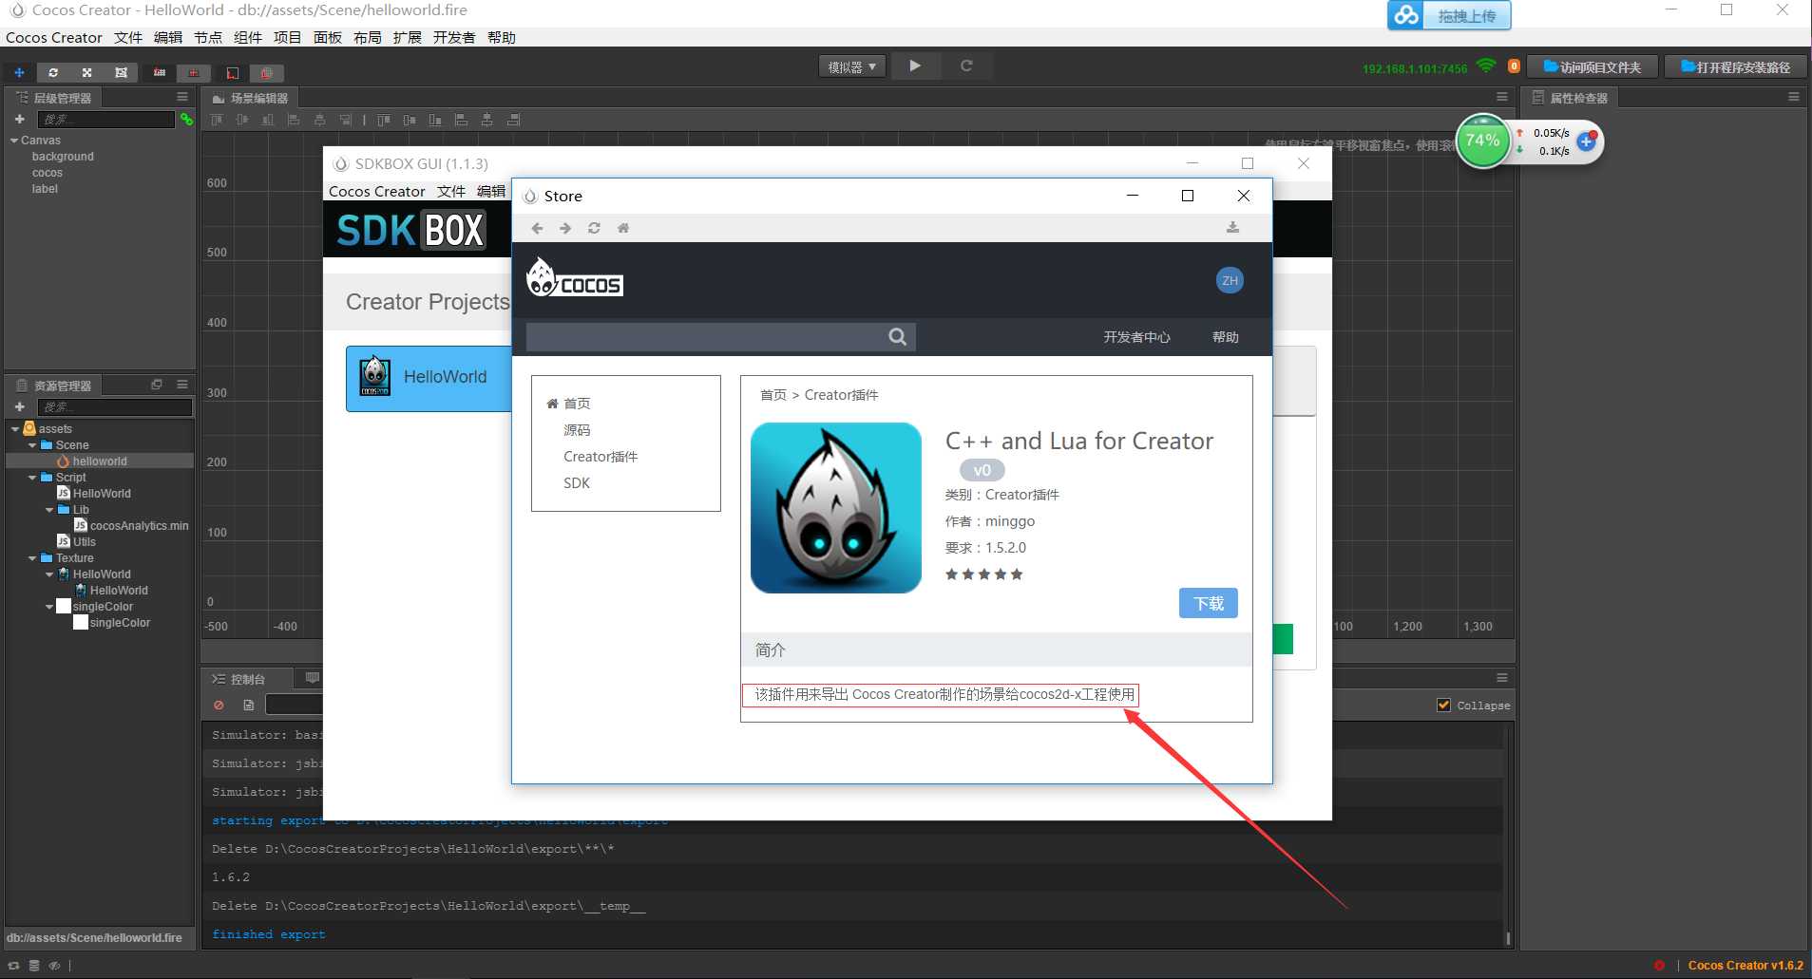Viewport: 1812px width, 979px height.
Task: Select SDK in Store sidebar
Action: pos(577,483)
